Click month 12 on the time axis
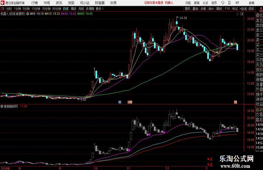Screen dimensions: 263x170 click(167, 168)
